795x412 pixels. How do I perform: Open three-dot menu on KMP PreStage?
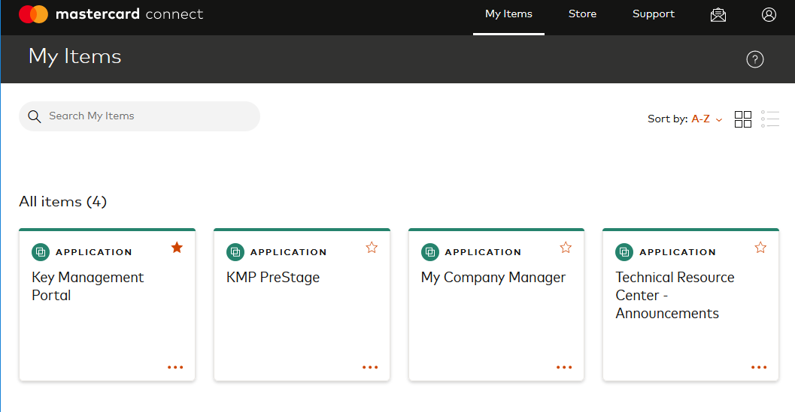[x=370, y=368]
